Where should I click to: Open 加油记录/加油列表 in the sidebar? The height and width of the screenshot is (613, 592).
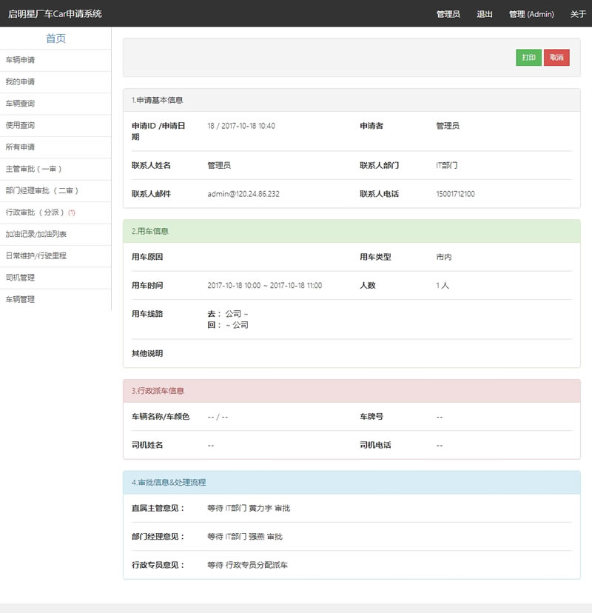coord(36,234)
